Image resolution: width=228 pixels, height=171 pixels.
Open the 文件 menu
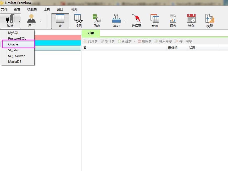click(4, 9)
